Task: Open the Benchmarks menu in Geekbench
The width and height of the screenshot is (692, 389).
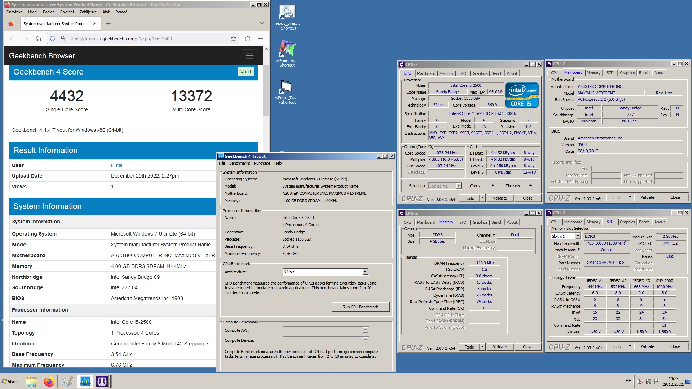Action: 239,163
